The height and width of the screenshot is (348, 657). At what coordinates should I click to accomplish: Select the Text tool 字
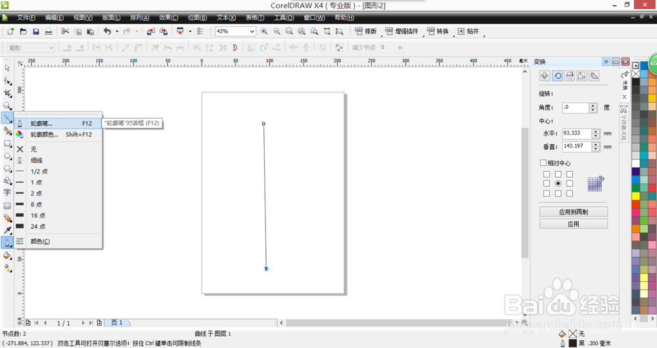click(x=7, y=193)
